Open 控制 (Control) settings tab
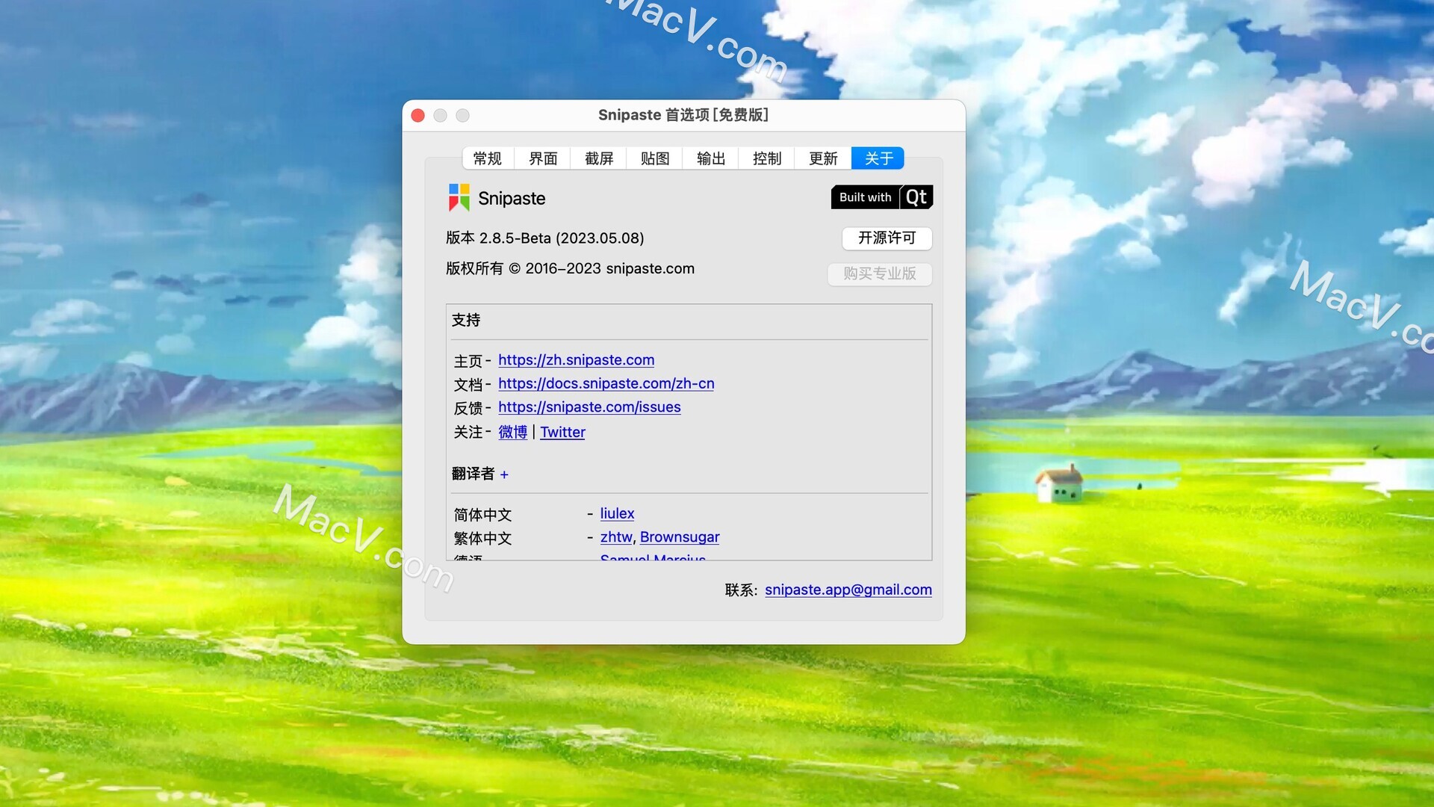Screen dimensions: 1434x807 point(767,158)
